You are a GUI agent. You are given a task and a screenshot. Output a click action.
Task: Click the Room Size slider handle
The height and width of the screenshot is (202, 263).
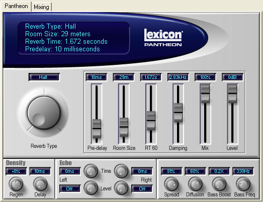[x=124, y=127]
